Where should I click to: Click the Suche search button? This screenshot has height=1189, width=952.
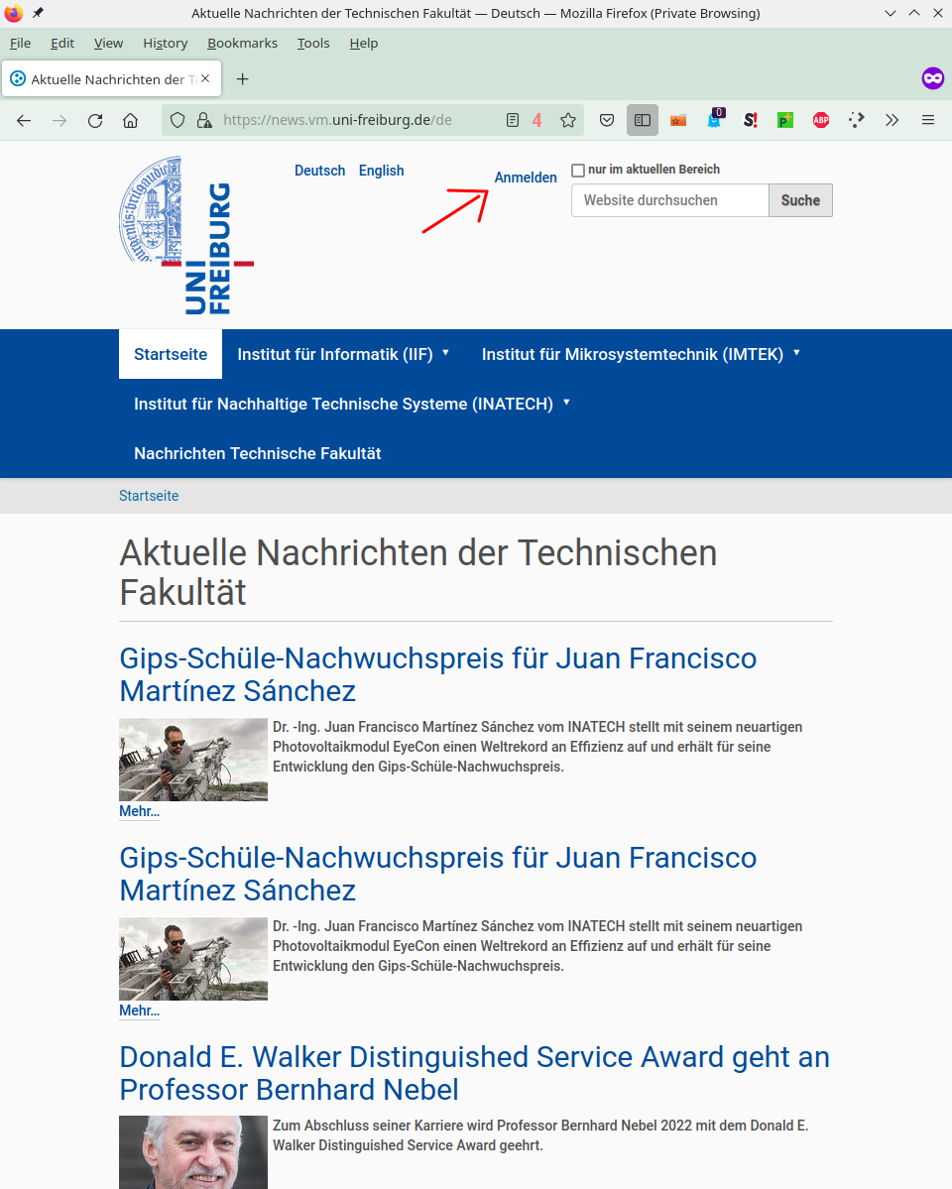(800, 200)
